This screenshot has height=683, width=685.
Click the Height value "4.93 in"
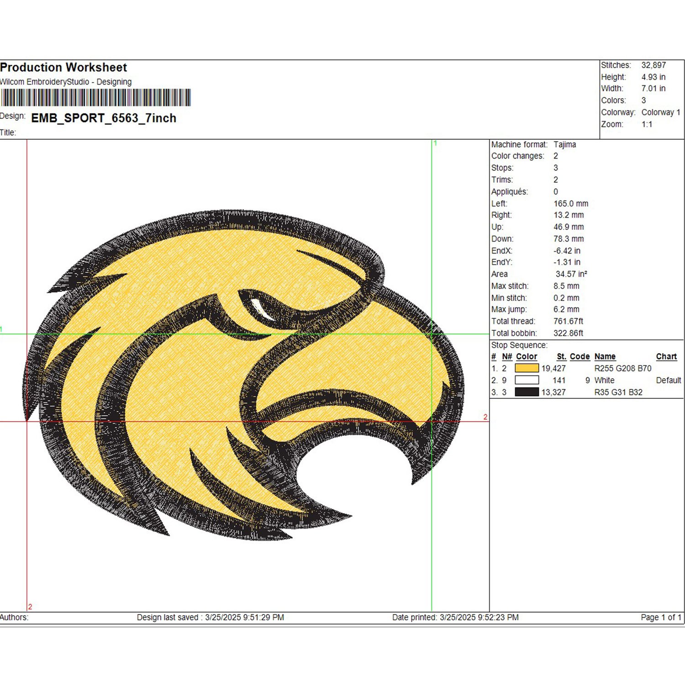(653, 77)
